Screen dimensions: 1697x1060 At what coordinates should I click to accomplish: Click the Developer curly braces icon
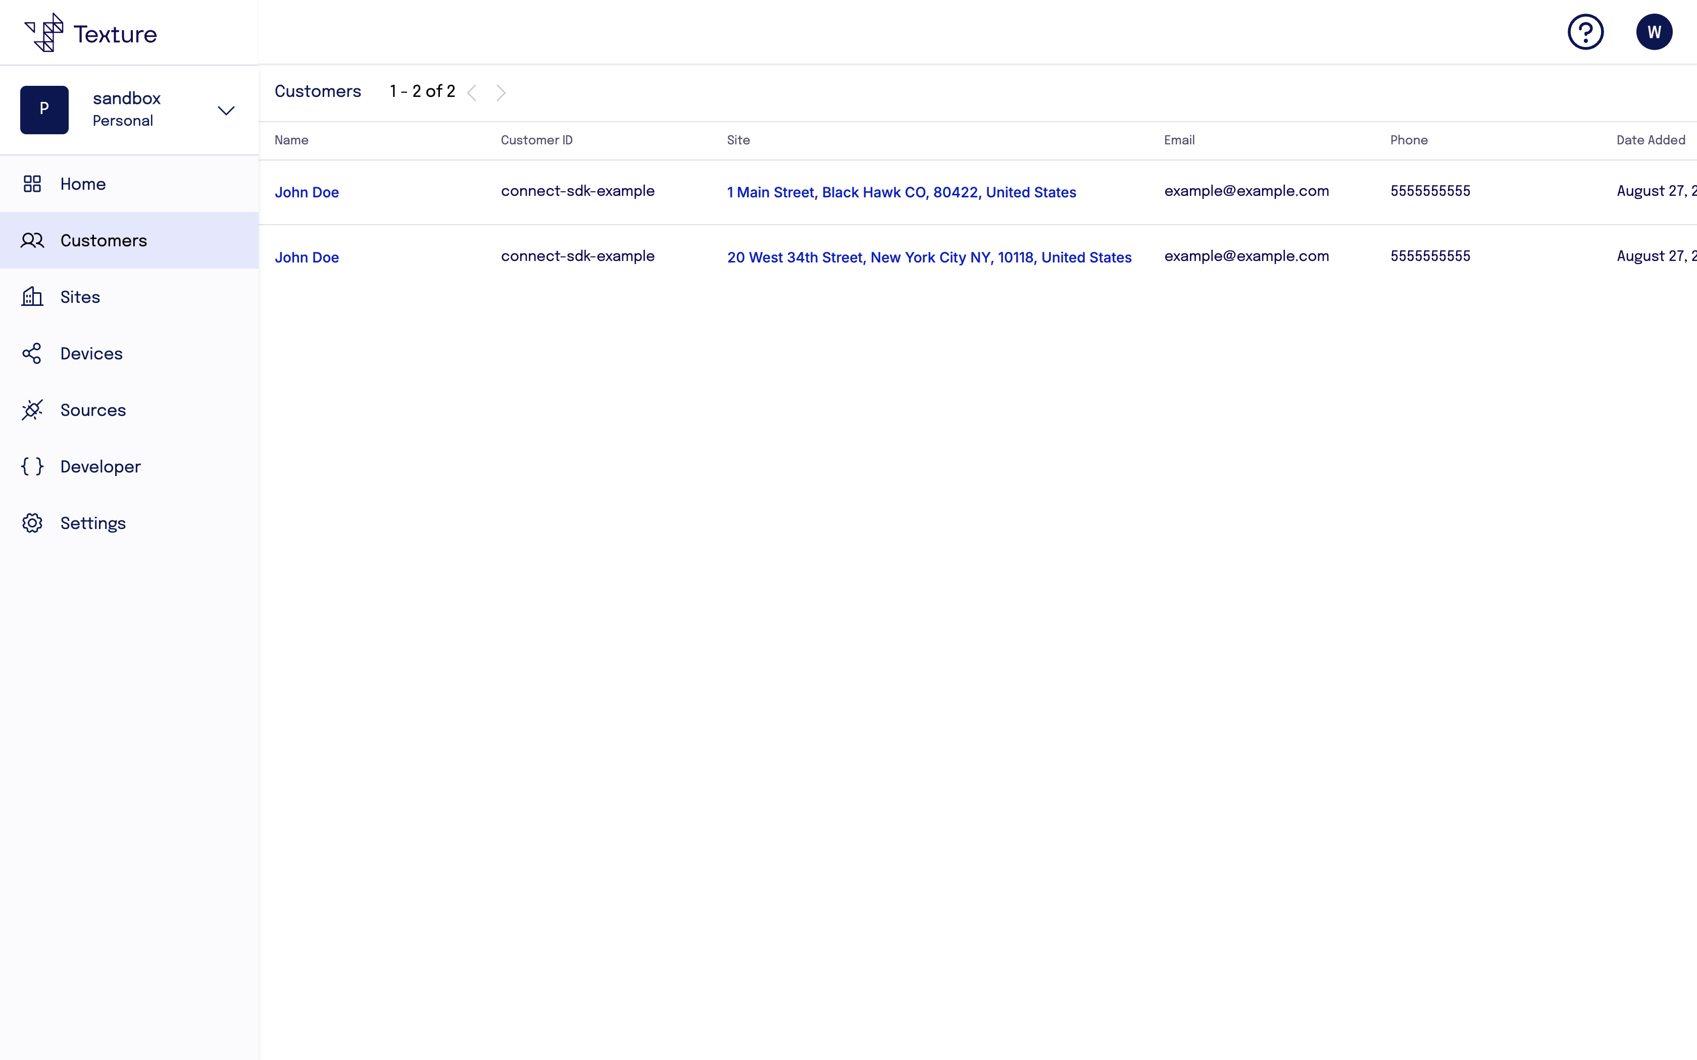[32, 467]
